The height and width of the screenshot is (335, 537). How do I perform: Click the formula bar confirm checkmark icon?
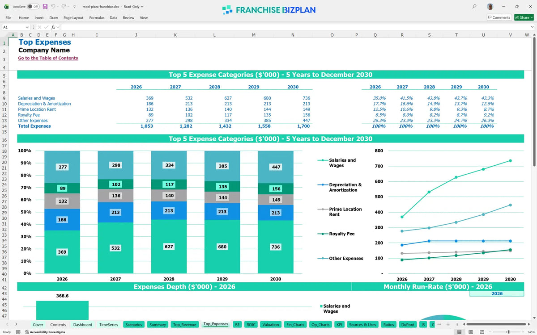point(47,27)
